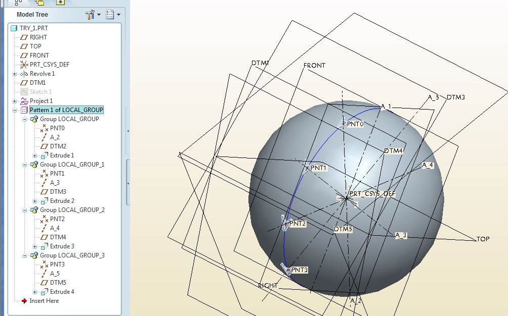The width and height of the screenshot is (508, 316).
Task: Select the PNT0 datum point icon
Action: (x=44, y=128)
